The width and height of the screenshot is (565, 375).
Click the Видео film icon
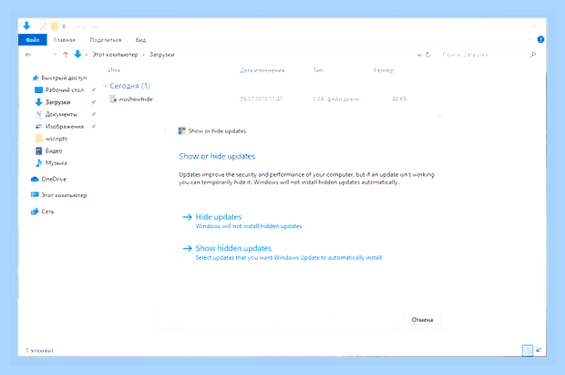coord(38,151)
